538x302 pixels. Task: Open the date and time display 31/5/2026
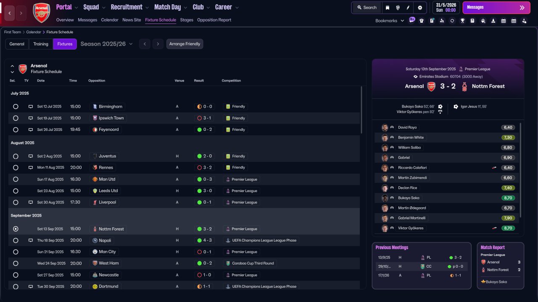click(x=446, y=8)
